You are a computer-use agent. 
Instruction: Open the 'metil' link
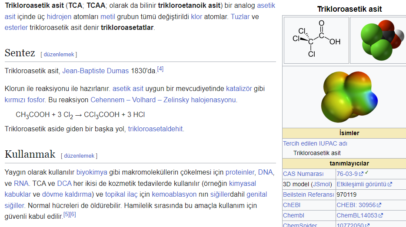(x=108, y=17)
